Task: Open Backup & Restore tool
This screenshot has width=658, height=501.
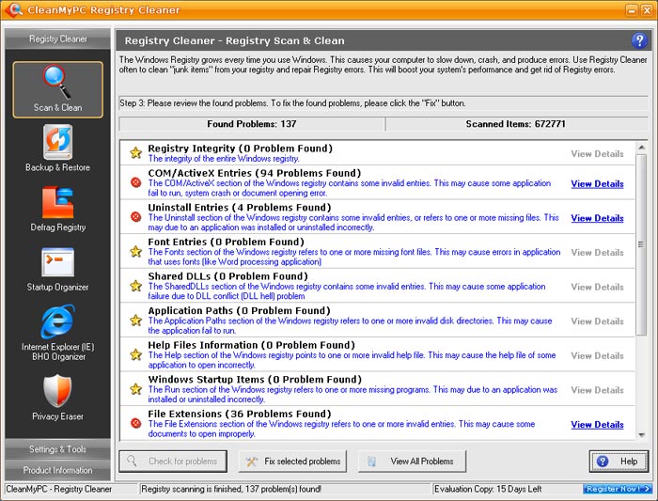Action: 57,149
